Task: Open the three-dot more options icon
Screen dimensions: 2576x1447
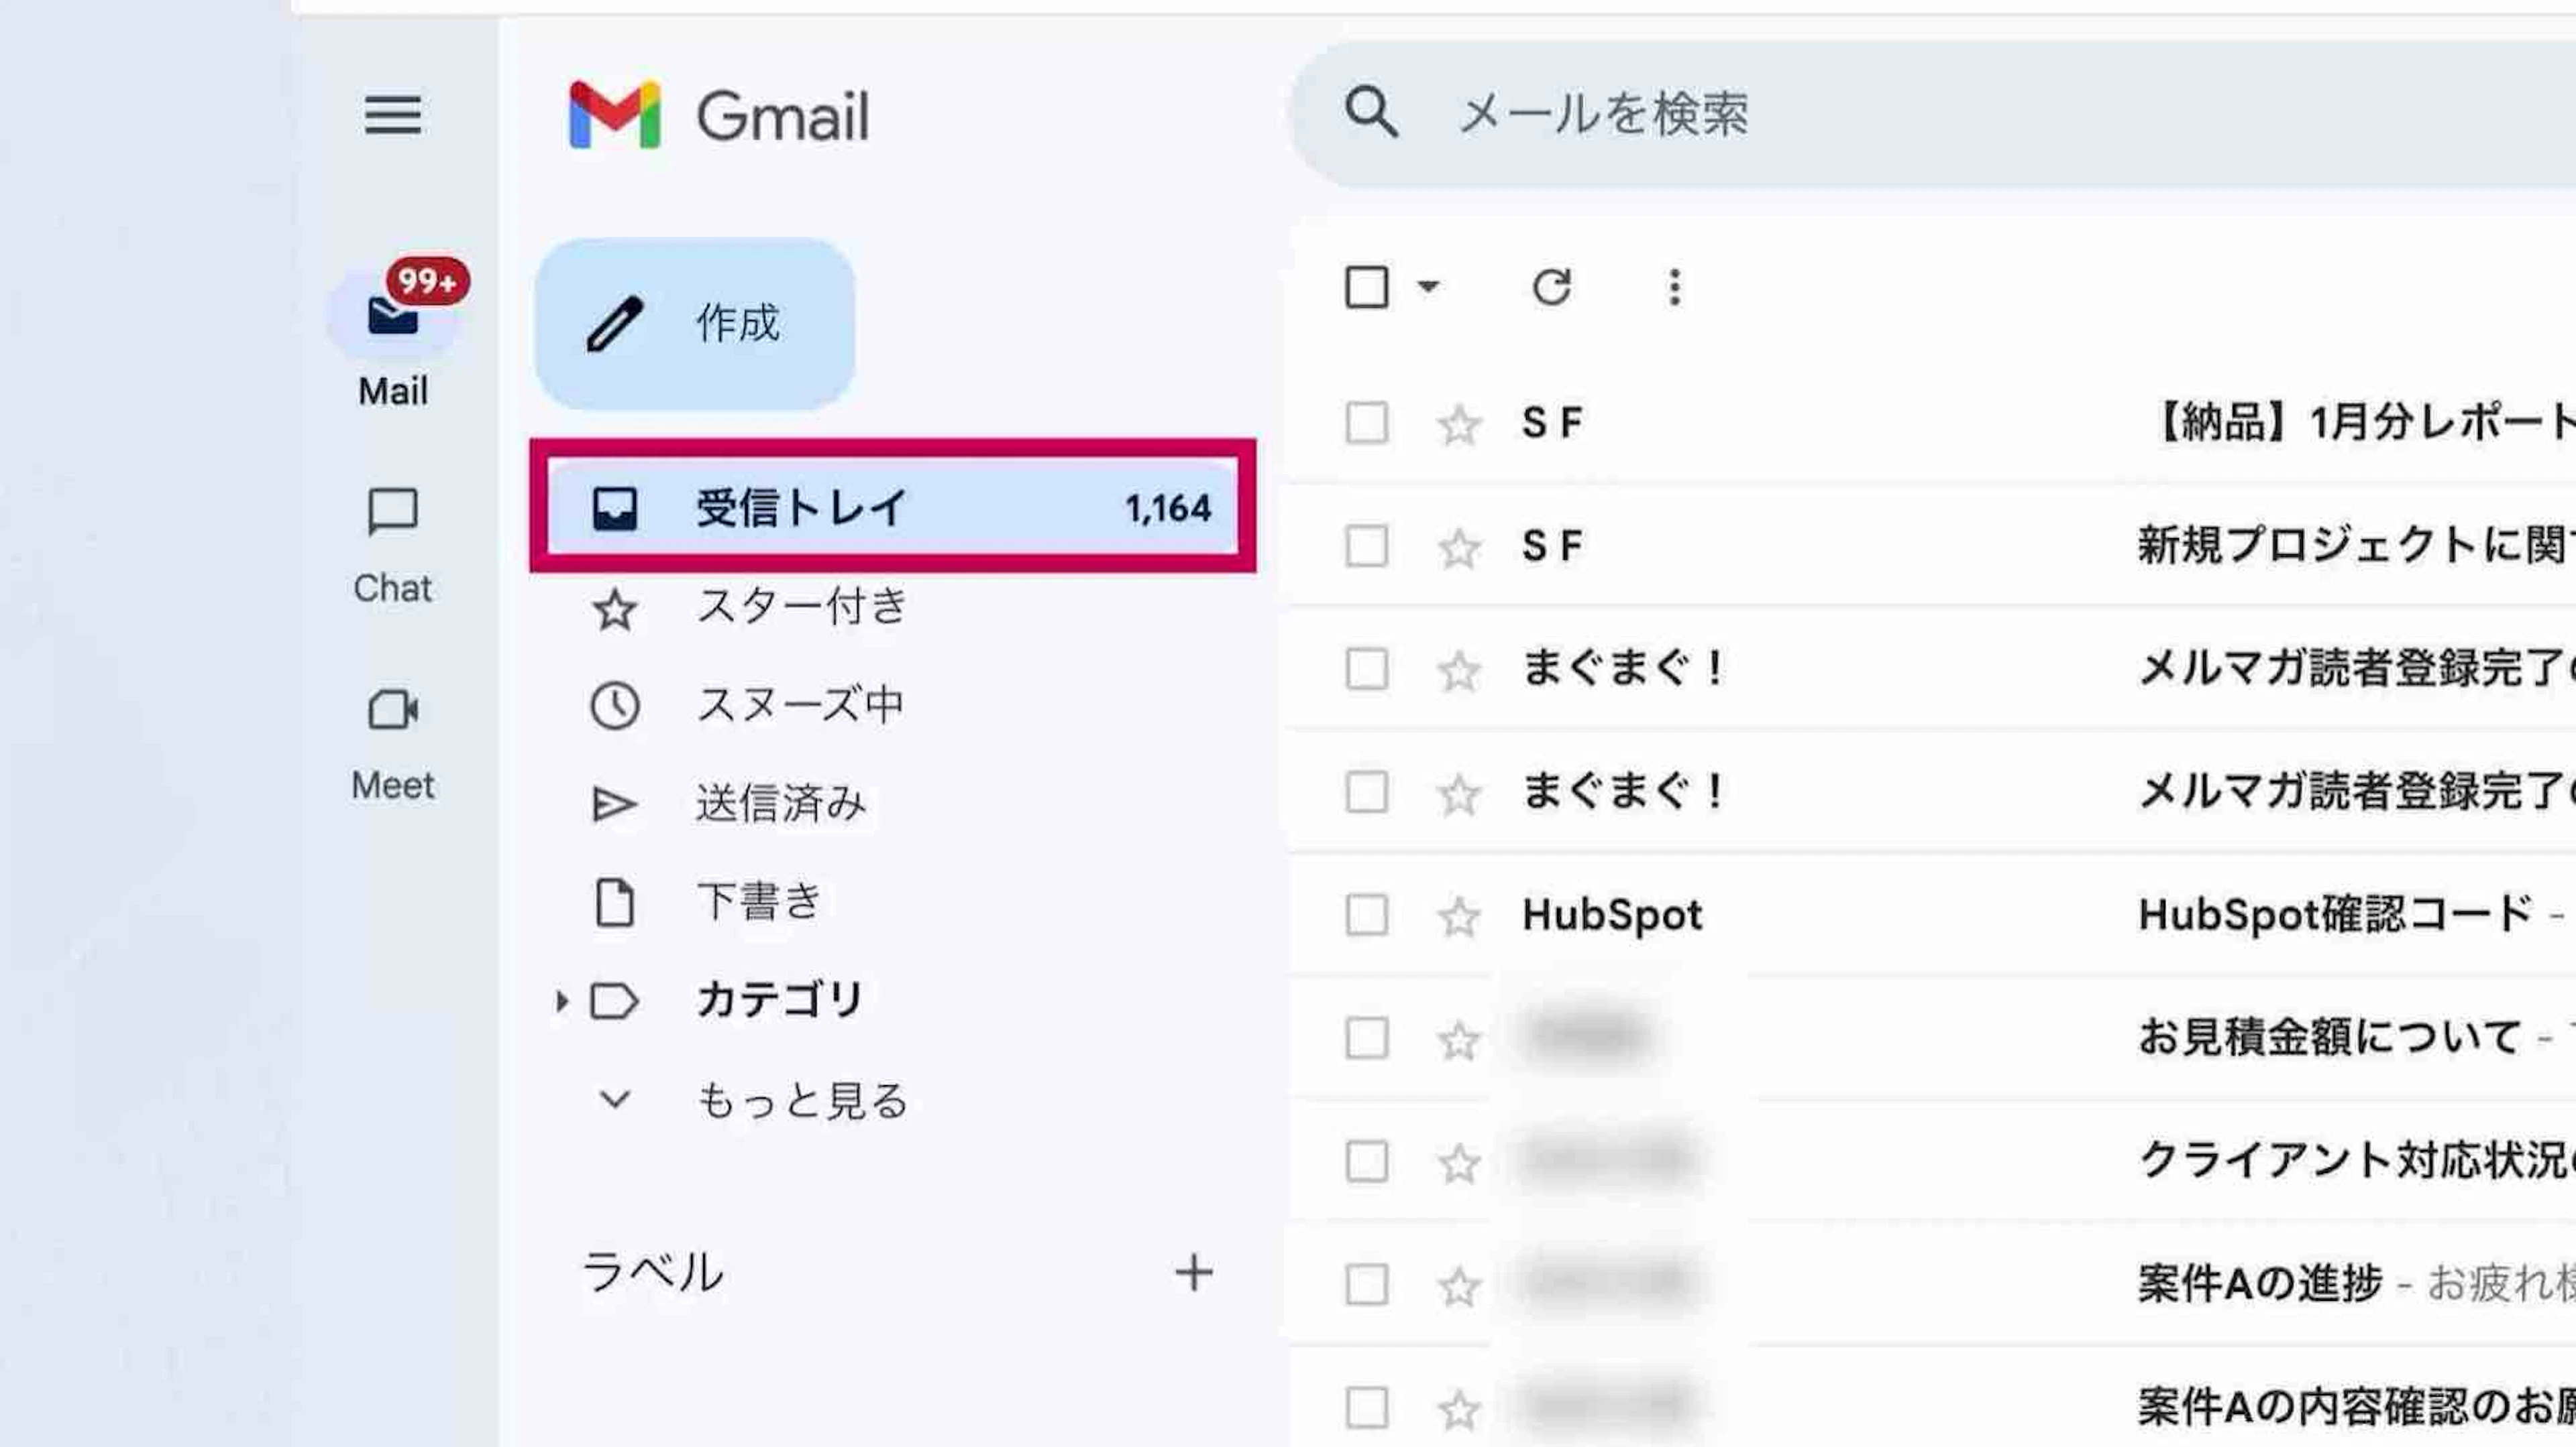Action: point(1674,288)
